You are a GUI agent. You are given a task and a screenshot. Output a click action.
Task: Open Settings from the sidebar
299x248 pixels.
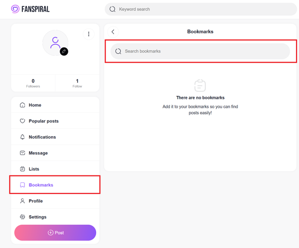[x=37, y=217]
